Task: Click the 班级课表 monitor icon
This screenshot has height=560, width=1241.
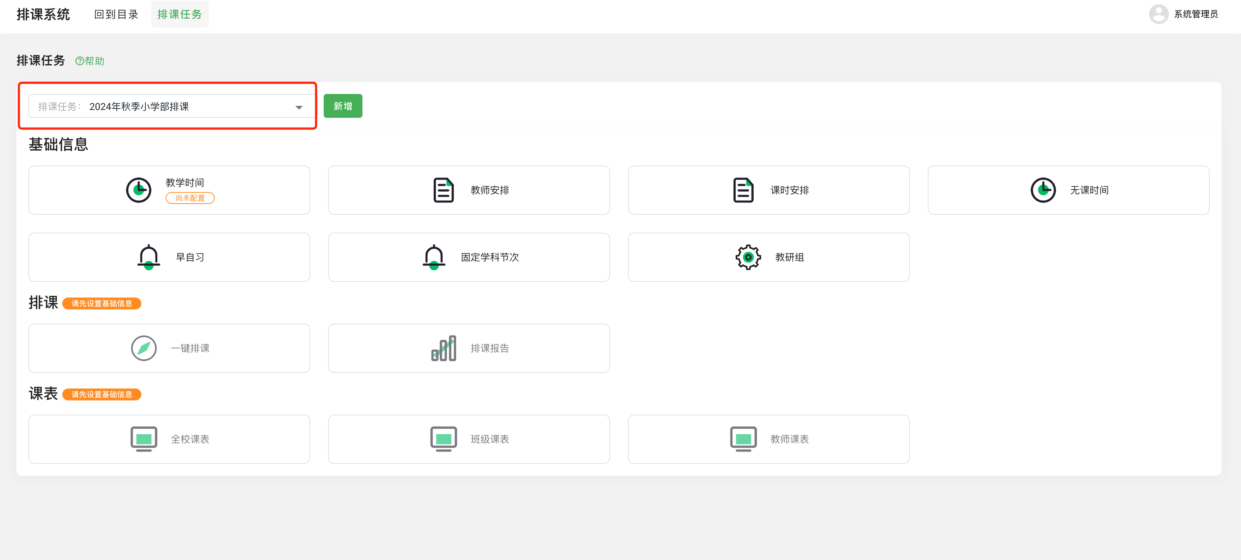Action: click(x=443, y=439)
